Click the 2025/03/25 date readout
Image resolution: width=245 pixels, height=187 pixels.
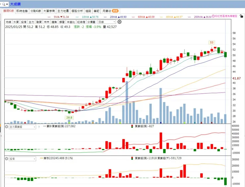14,27
